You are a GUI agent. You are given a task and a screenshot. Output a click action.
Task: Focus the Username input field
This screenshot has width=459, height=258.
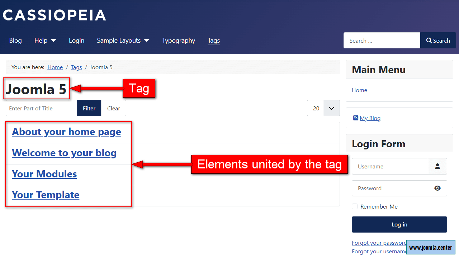390,166
